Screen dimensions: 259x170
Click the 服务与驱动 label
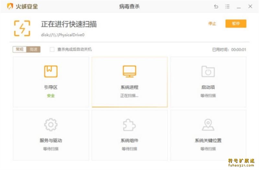(x=51, y=140)
